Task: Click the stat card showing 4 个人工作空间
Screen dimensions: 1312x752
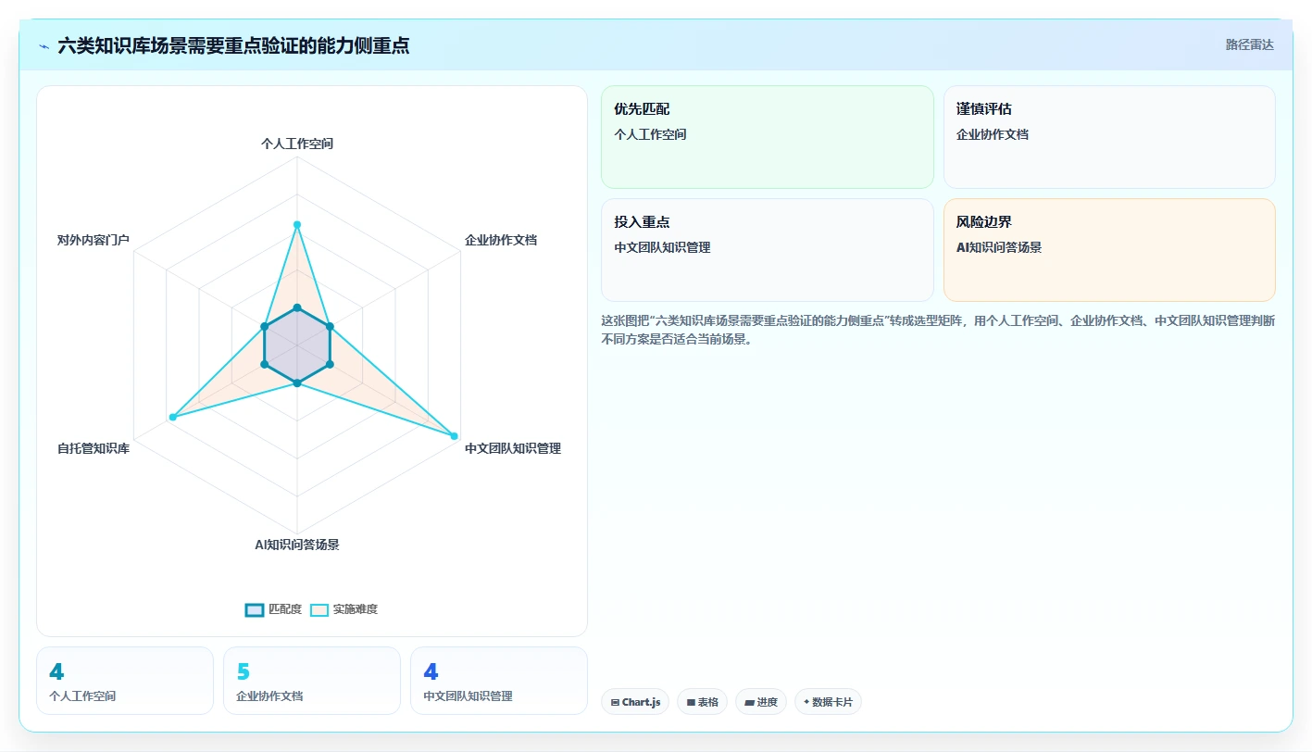Action: click(125, 681)
